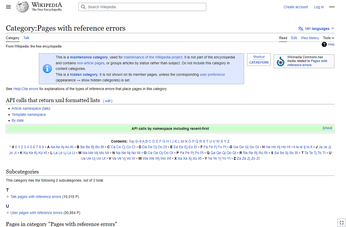Expand the Talk pages with reference errors subcategory
The image size is (346, 227).
coord(8,197)
